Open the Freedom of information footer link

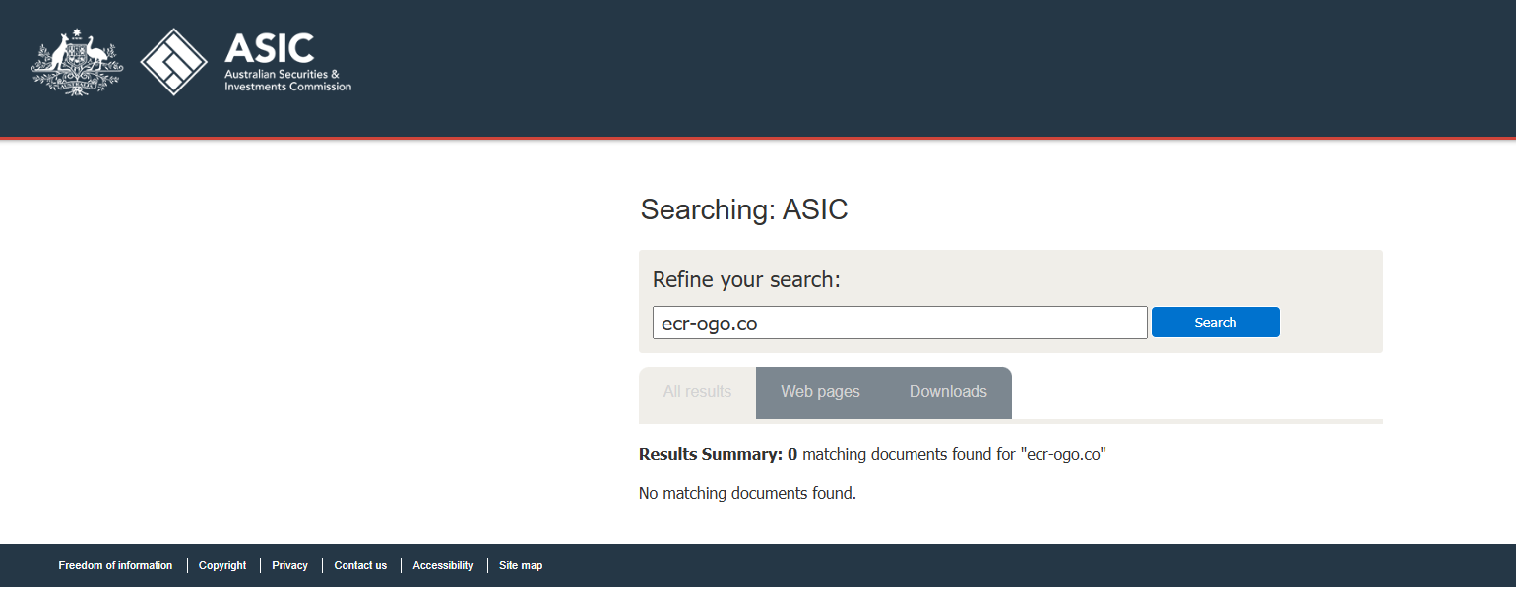coord(115,565)
